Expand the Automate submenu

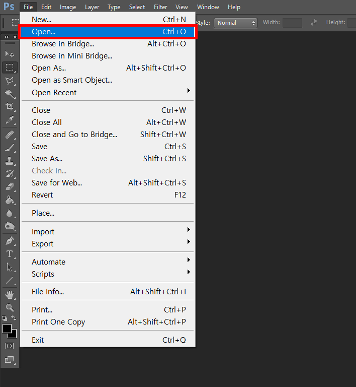108,262
